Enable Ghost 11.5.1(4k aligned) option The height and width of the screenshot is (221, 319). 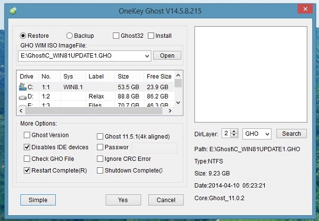(x=100, y=136)
